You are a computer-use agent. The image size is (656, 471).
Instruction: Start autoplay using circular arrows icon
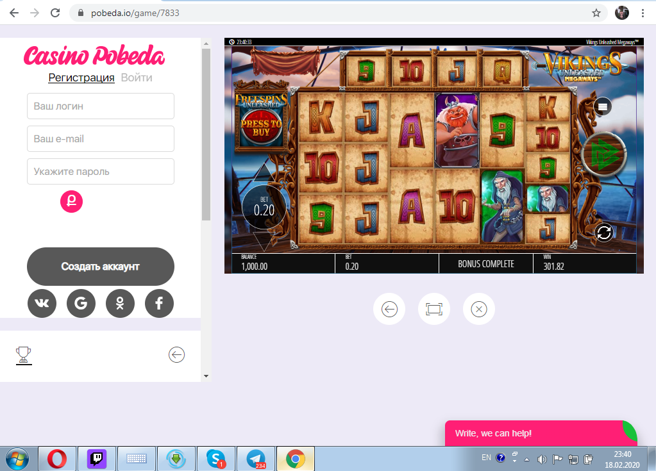603,233
